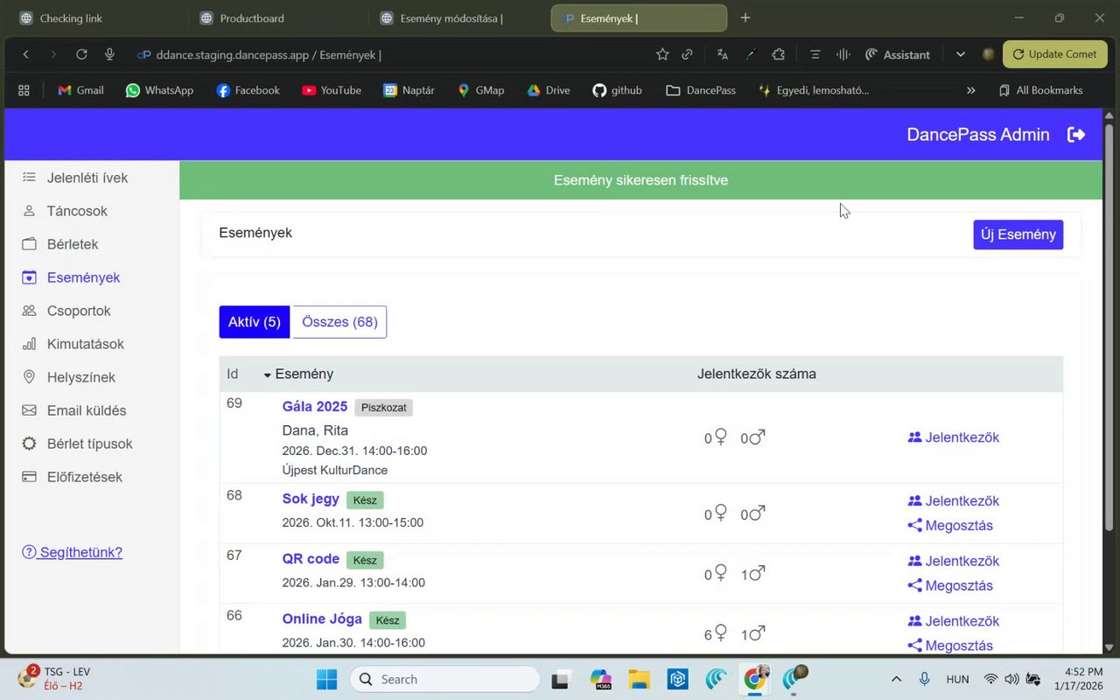Switch to the Productboard browser tab

(x=276, y=17)
